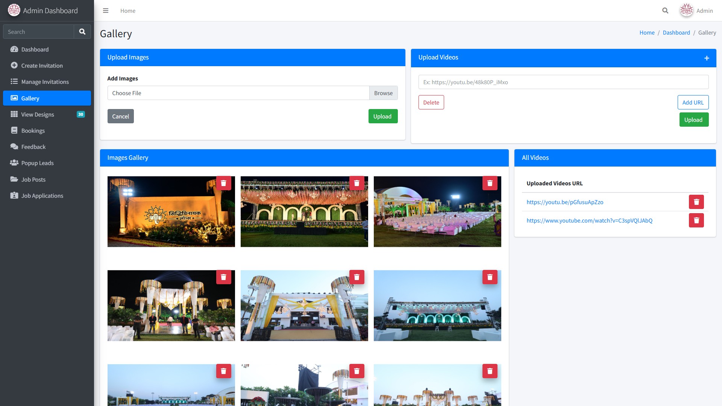The width and height of the screenshot is (722, 406).
Task: Open Popup Leads in the sidebar
Action: [x=47, y=163]
